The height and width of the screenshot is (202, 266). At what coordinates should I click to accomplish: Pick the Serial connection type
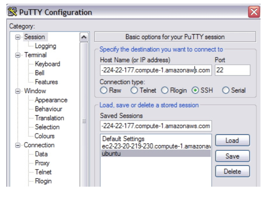(226, 91)
